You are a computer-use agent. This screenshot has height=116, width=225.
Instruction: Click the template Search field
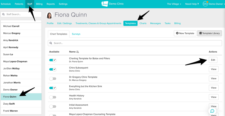coord(135,43)
